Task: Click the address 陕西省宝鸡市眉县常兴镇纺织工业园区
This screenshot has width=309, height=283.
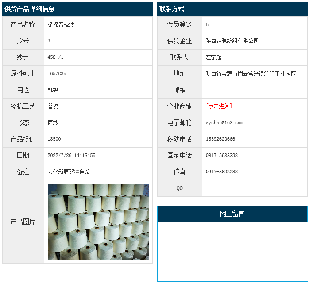Action: coord(251,73)
